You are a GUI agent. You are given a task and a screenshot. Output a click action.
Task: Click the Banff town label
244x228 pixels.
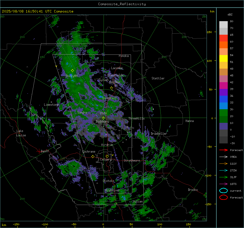coord(45,151)
